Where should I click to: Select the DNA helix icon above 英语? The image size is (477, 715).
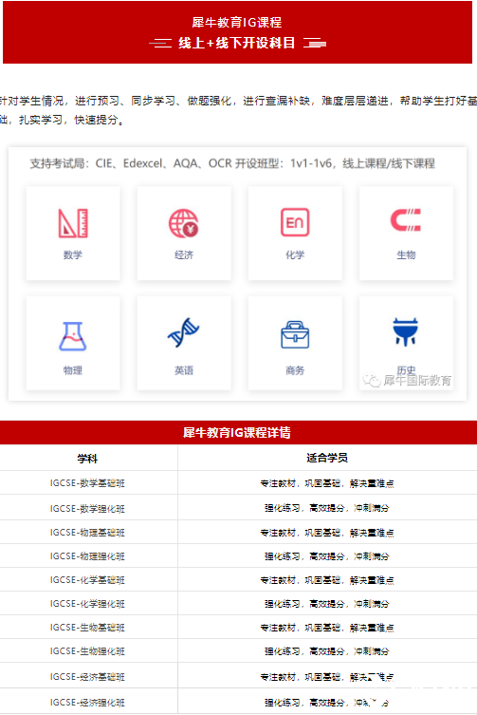click(184, 332)
